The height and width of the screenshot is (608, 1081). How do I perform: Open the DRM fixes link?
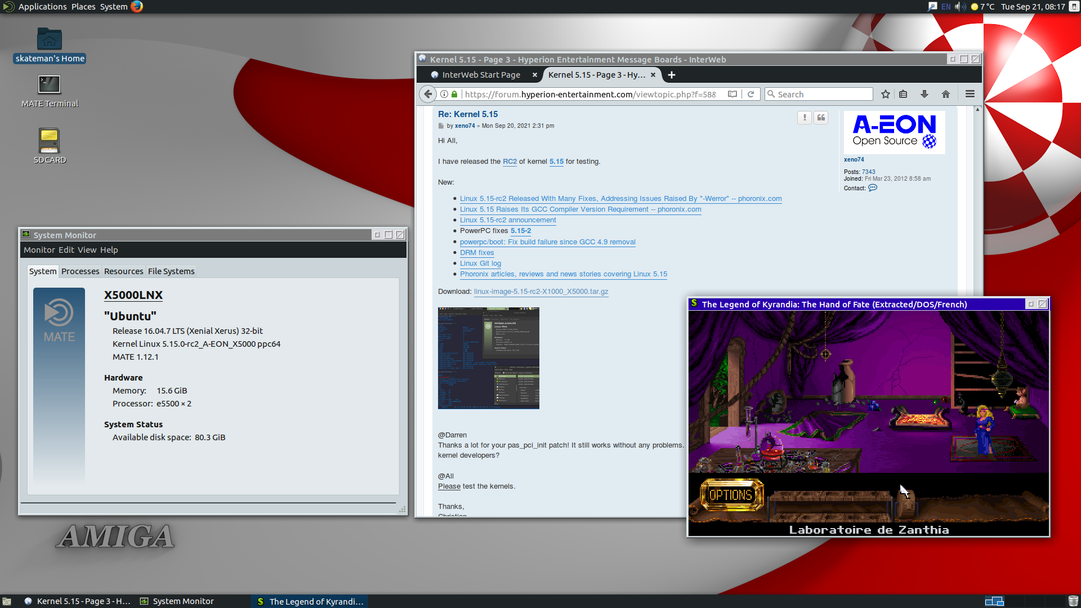[x=477, y=253]
